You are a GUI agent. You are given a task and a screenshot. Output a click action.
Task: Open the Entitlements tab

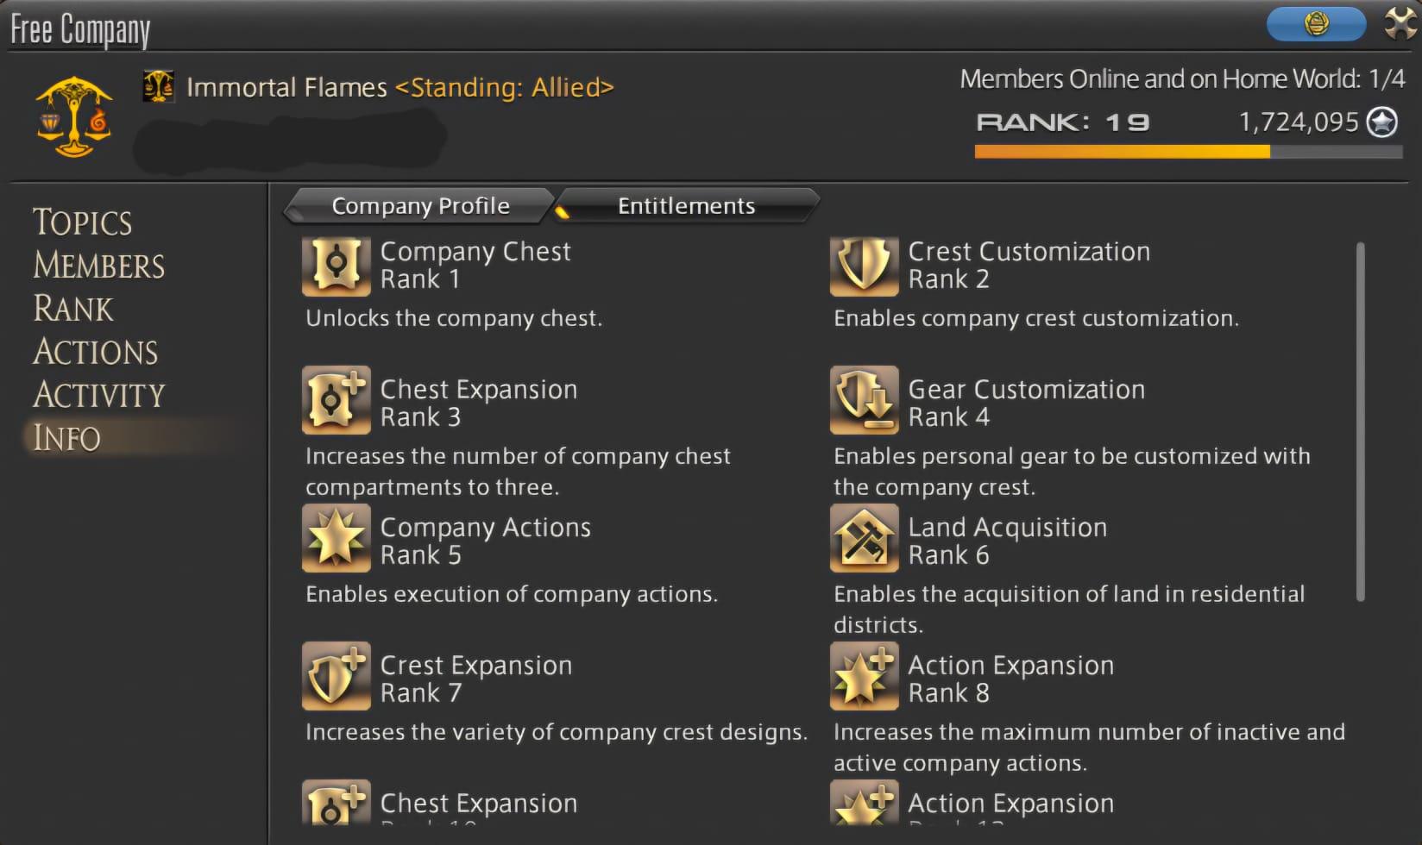pyautogui.click(x=686, y=206)
